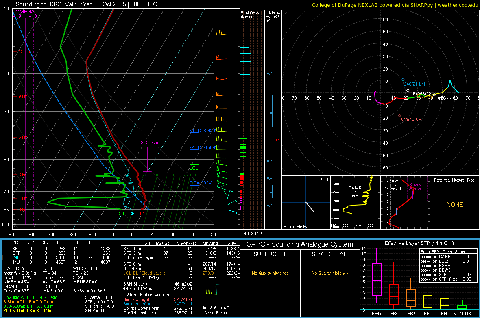Click the 'Supercell = 0.0' composite value
Viewport: 480px width, 318px height.
[98, 297]
